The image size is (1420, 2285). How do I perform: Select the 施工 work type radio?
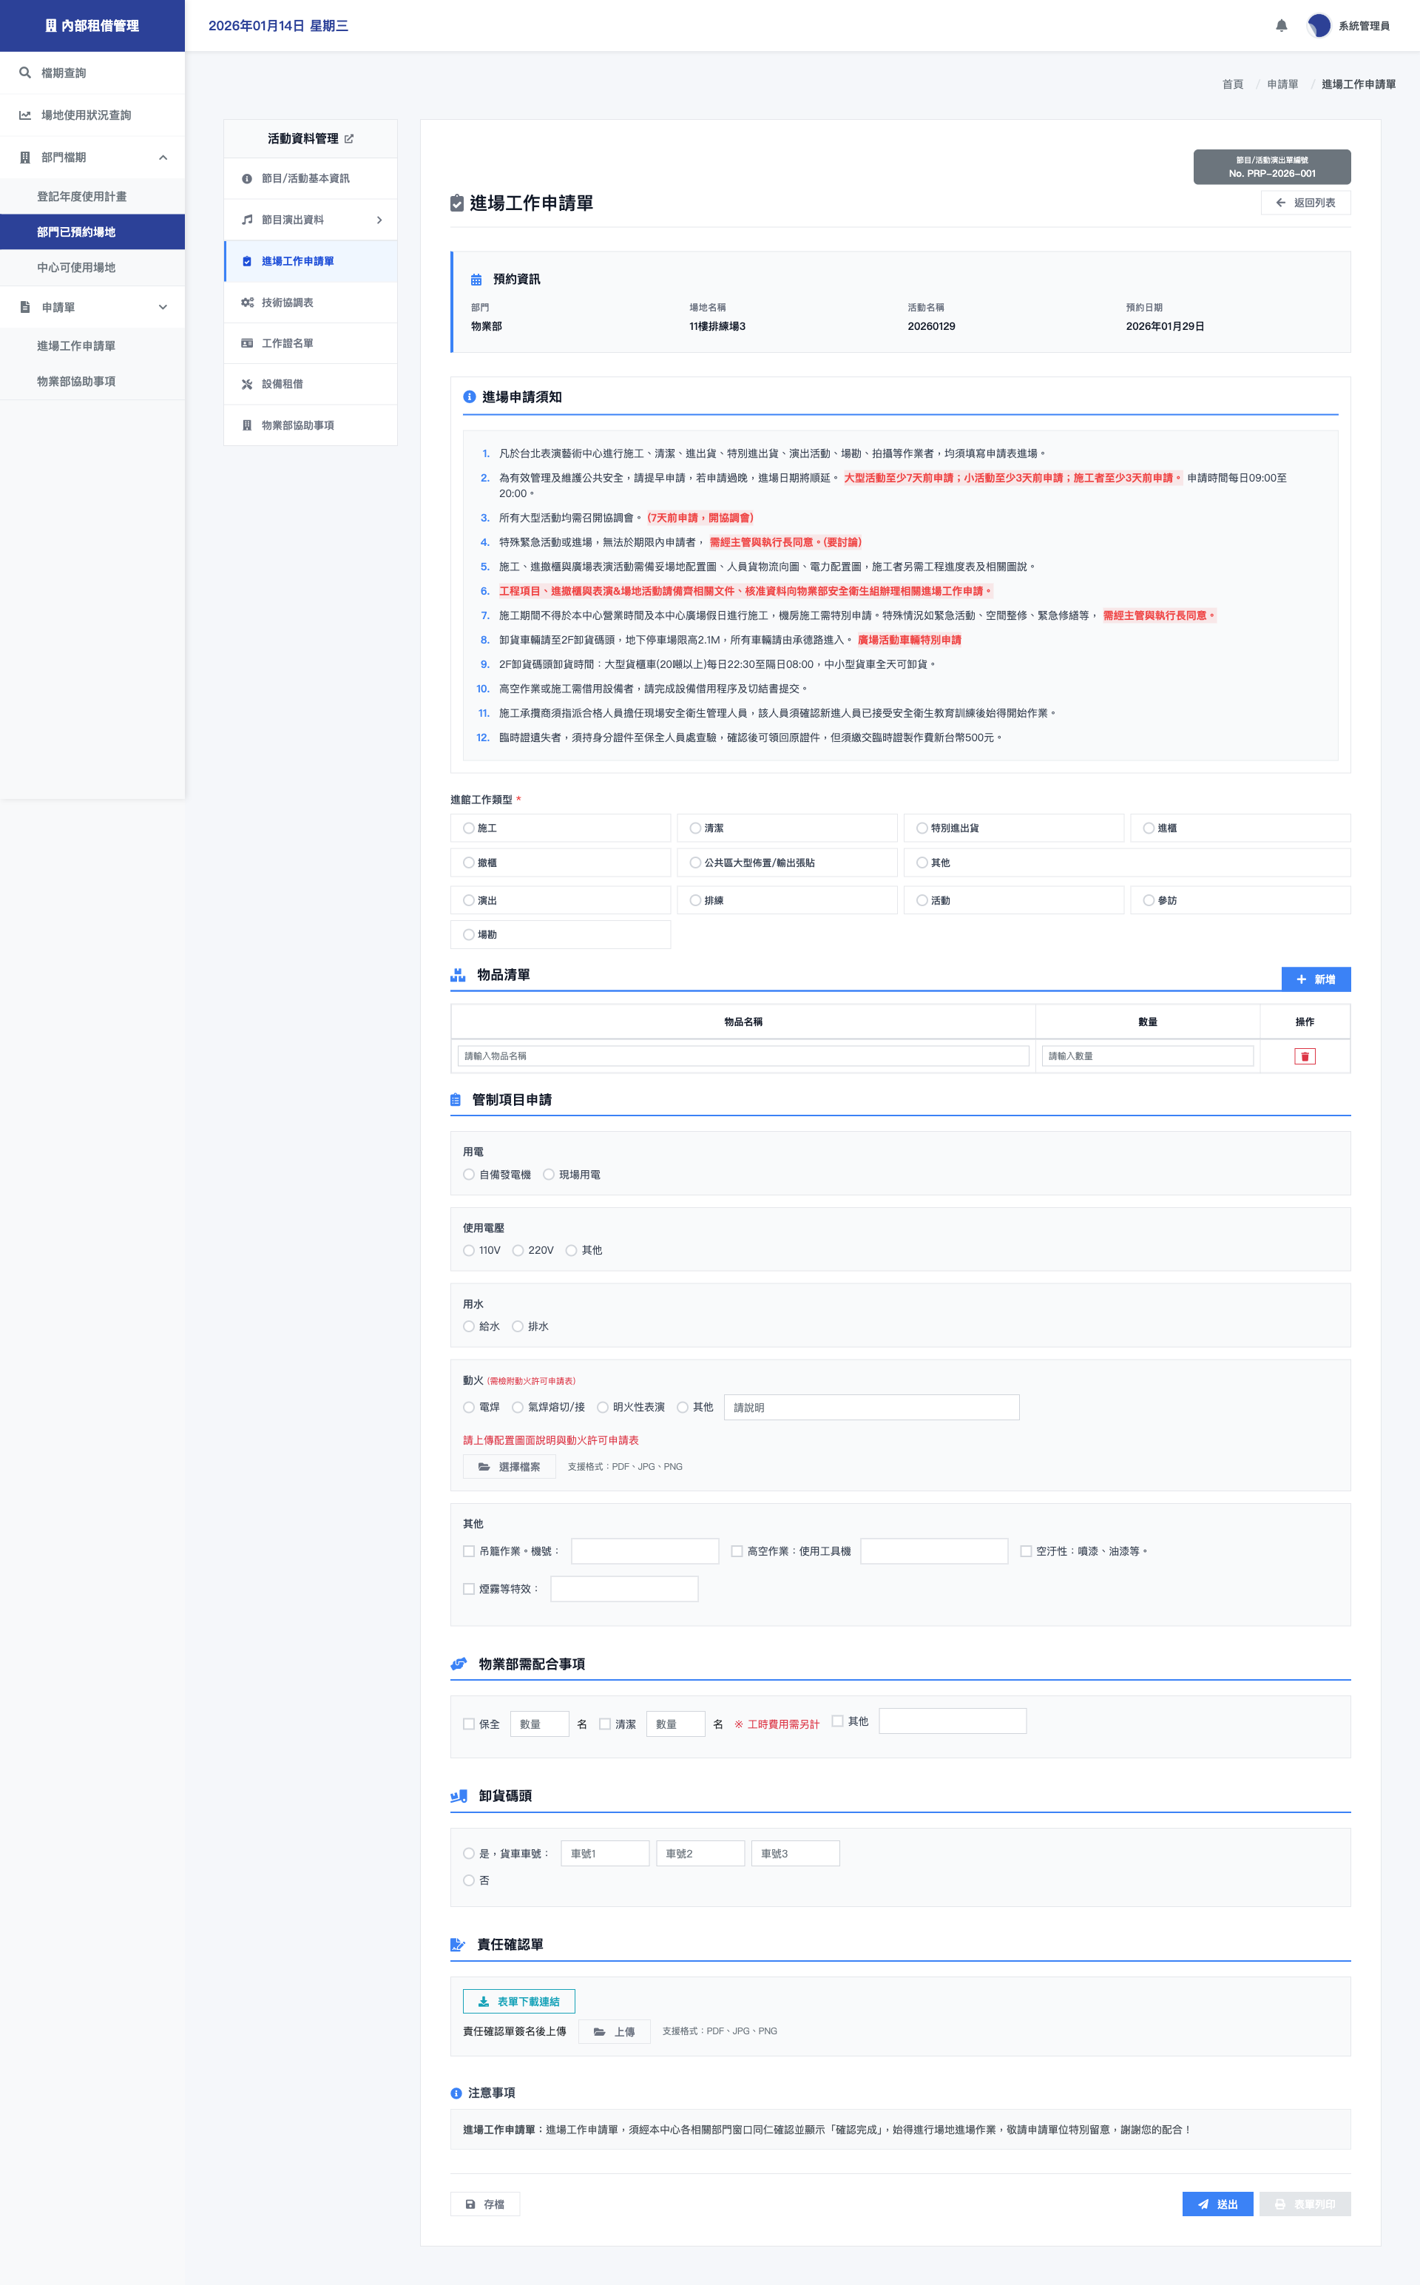click(x=469, y=828)
